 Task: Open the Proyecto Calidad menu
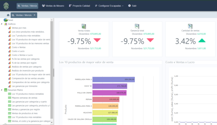pyautogui.click(x=80, y=6)
